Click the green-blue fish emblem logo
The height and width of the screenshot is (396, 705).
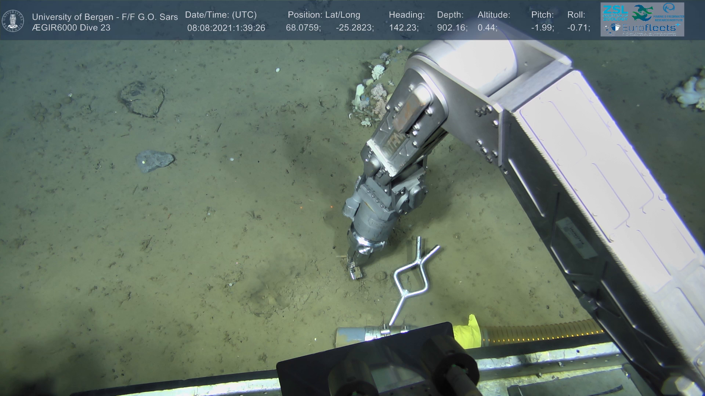click(642, 13)
